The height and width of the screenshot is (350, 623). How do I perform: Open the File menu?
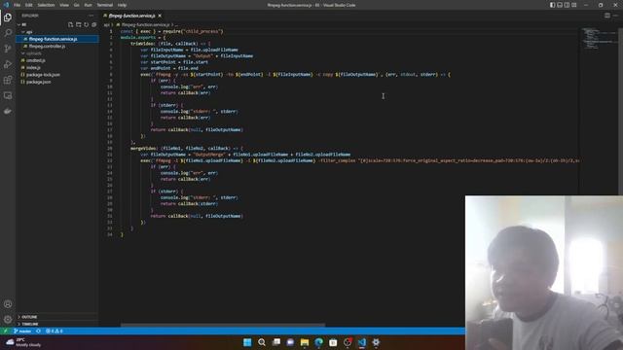(x=18, y=5)
